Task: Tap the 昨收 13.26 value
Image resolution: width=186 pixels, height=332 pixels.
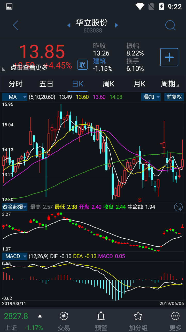Action: [101, 53]
